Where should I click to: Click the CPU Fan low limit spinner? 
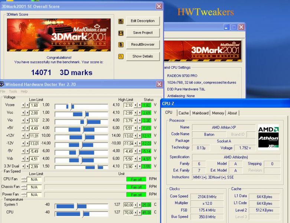click(x=24, y=179)
